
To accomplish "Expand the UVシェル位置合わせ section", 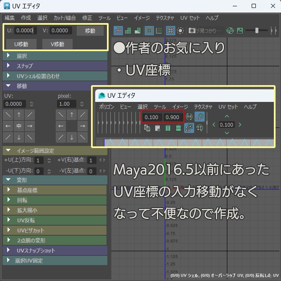I will click(55, 76).
